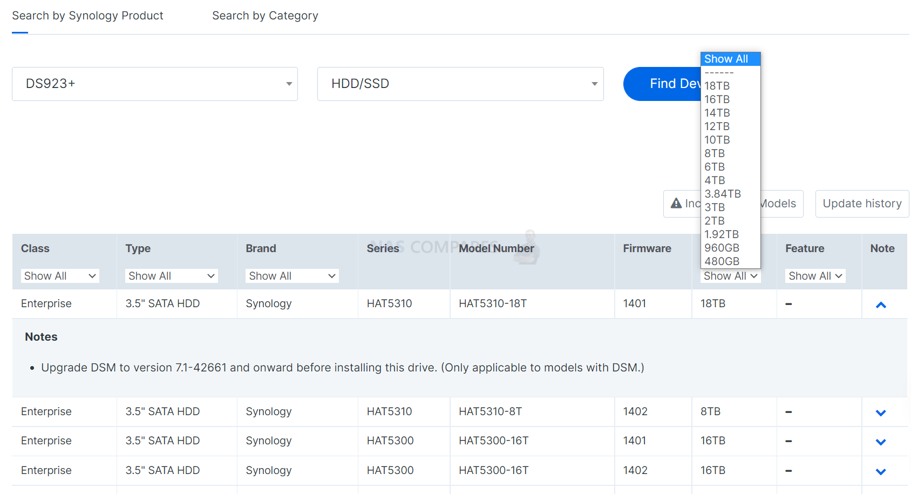
Task: Open the DS923+ product dropdown
Action: 155,84
